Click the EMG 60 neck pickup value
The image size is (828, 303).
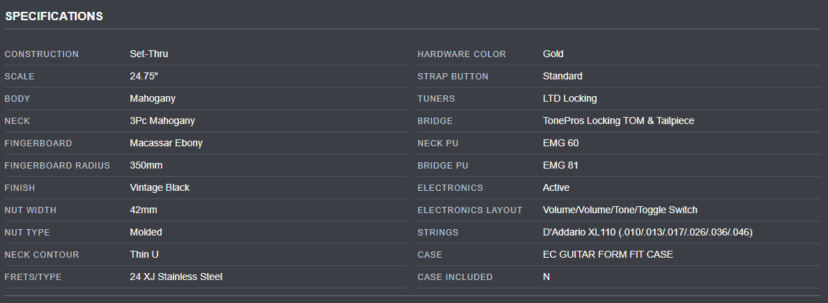[560, 143]
